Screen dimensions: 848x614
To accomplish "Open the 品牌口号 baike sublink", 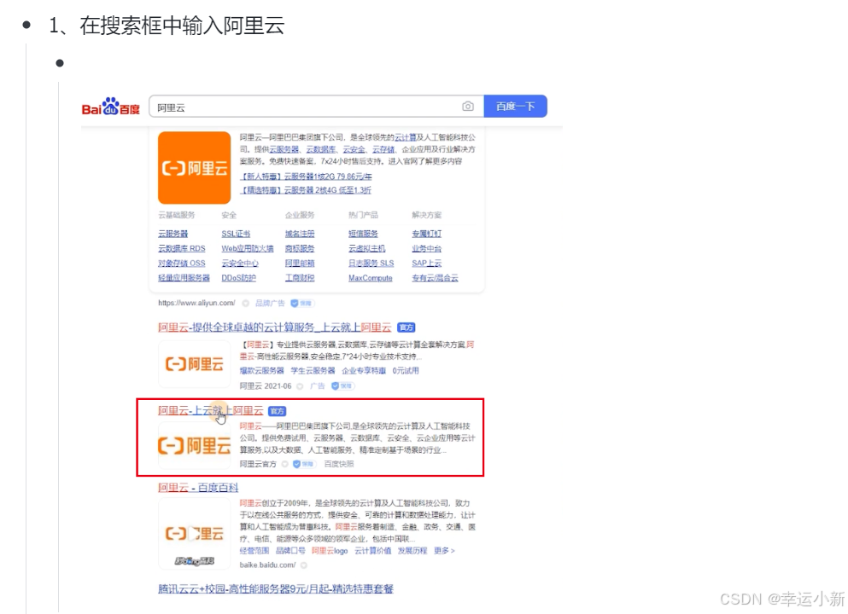I will tap(290, 550).
